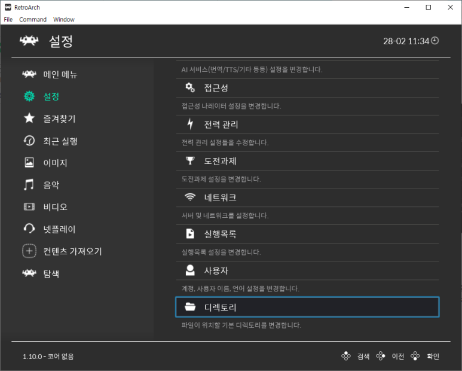
Task: Open the File menu
Action: 8,20
